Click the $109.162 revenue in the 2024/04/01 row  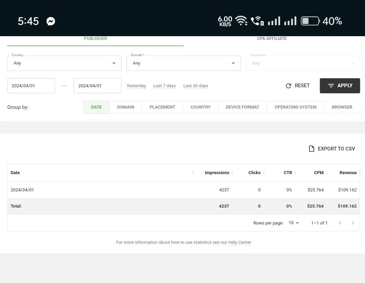tap(347, 190)
